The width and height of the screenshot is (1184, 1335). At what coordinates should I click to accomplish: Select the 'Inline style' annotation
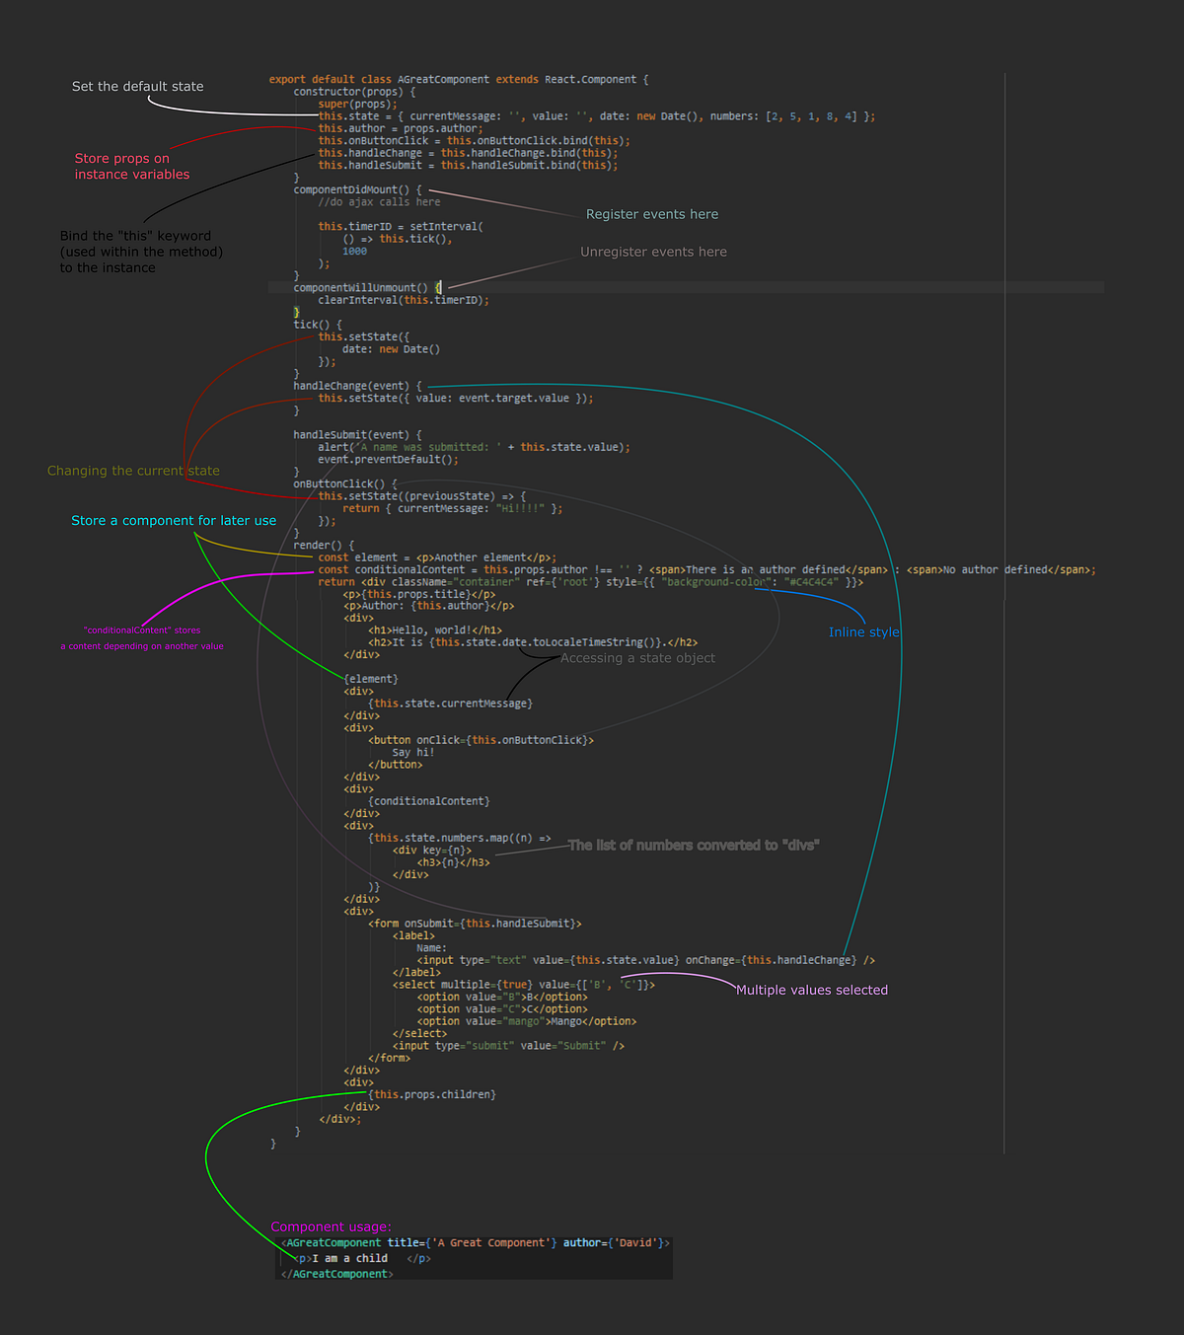pyautogui.click(x=863, y=632)
